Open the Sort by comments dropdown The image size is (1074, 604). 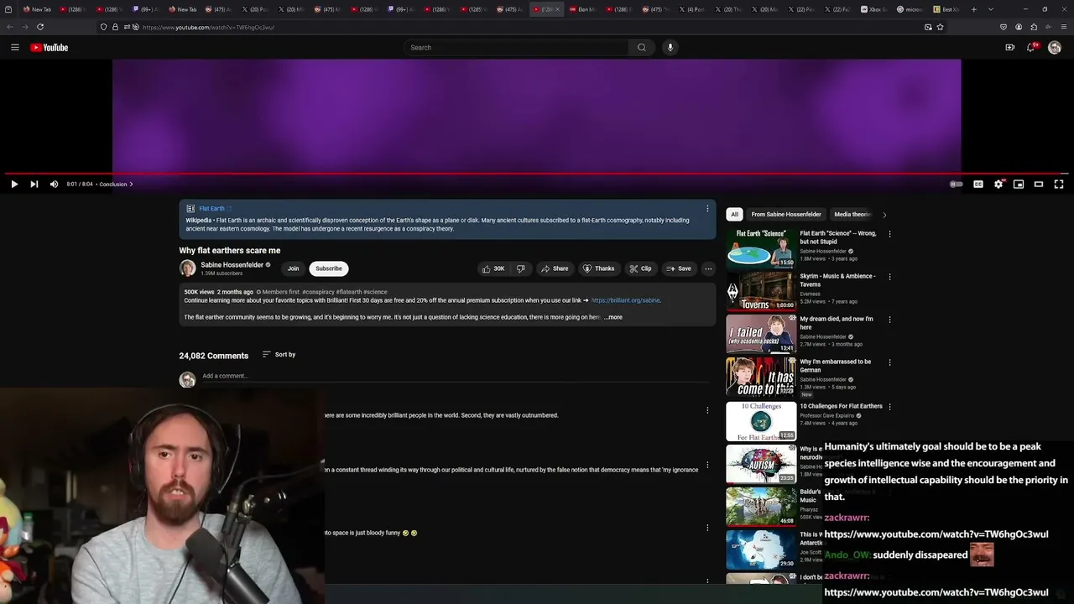(x=279, y=355)
